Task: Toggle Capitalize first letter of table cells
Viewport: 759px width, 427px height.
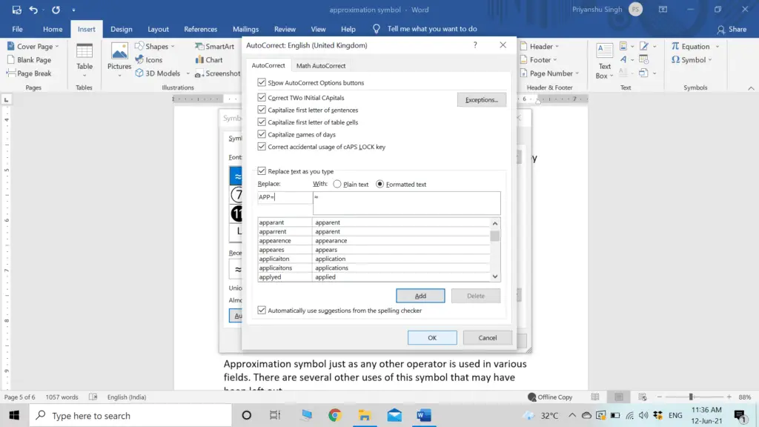Action: (x=262, y=122)
